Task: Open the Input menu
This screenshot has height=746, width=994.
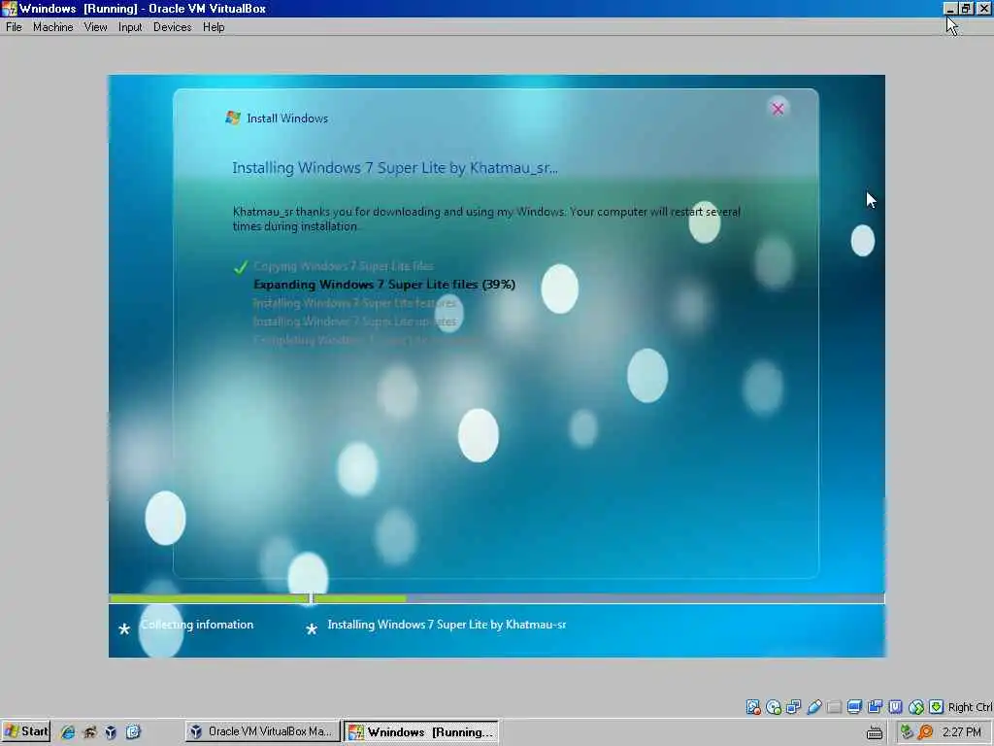Action: (x=130, y=27)
